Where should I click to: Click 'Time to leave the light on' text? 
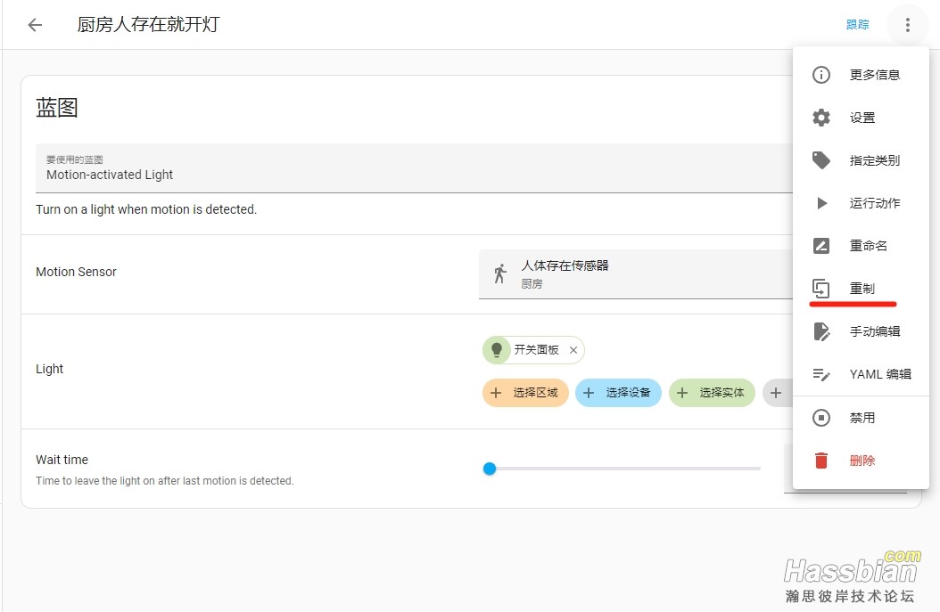pyautogui.click(x=165, y=481)
